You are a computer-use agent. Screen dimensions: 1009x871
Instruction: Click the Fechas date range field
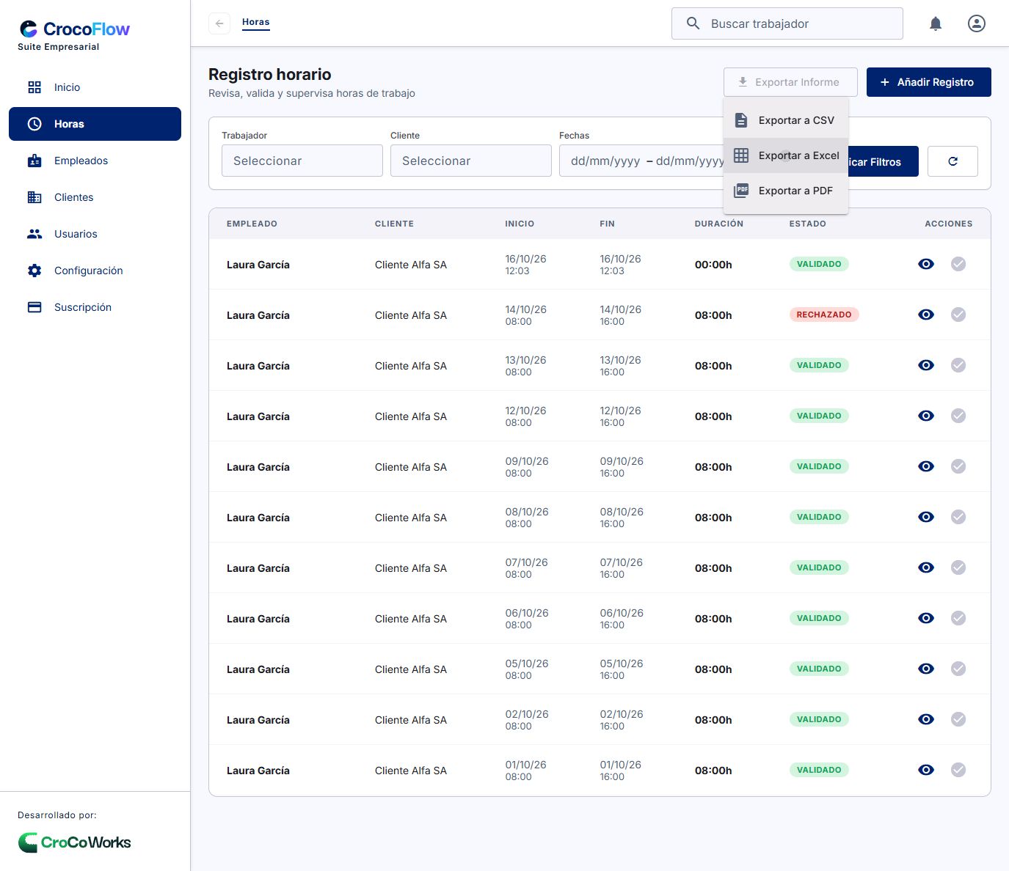[x=642, y=161]
